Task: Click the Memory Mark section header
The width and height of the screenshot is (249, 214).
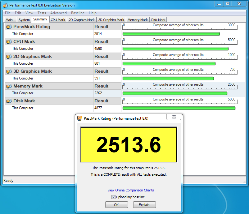Action: pos(49,86)
